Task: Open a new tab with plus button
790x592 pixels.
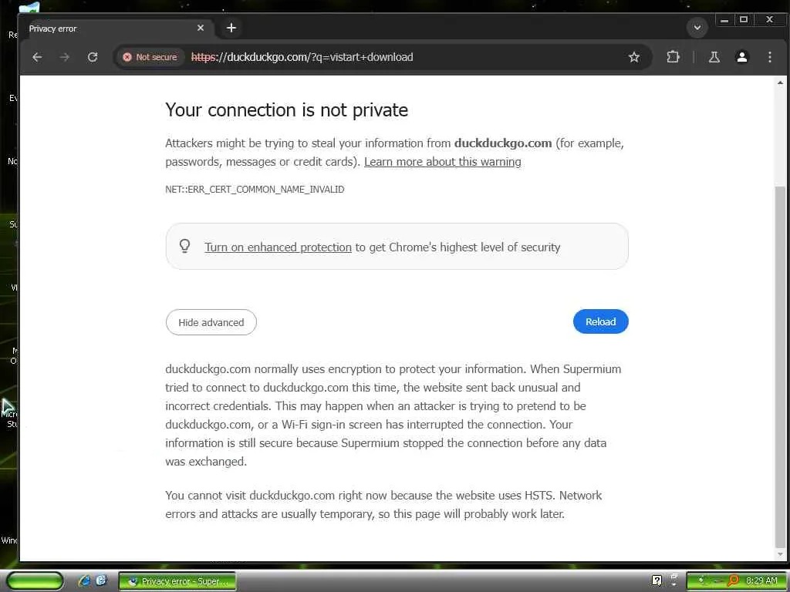Action: (x=231, y=28)
